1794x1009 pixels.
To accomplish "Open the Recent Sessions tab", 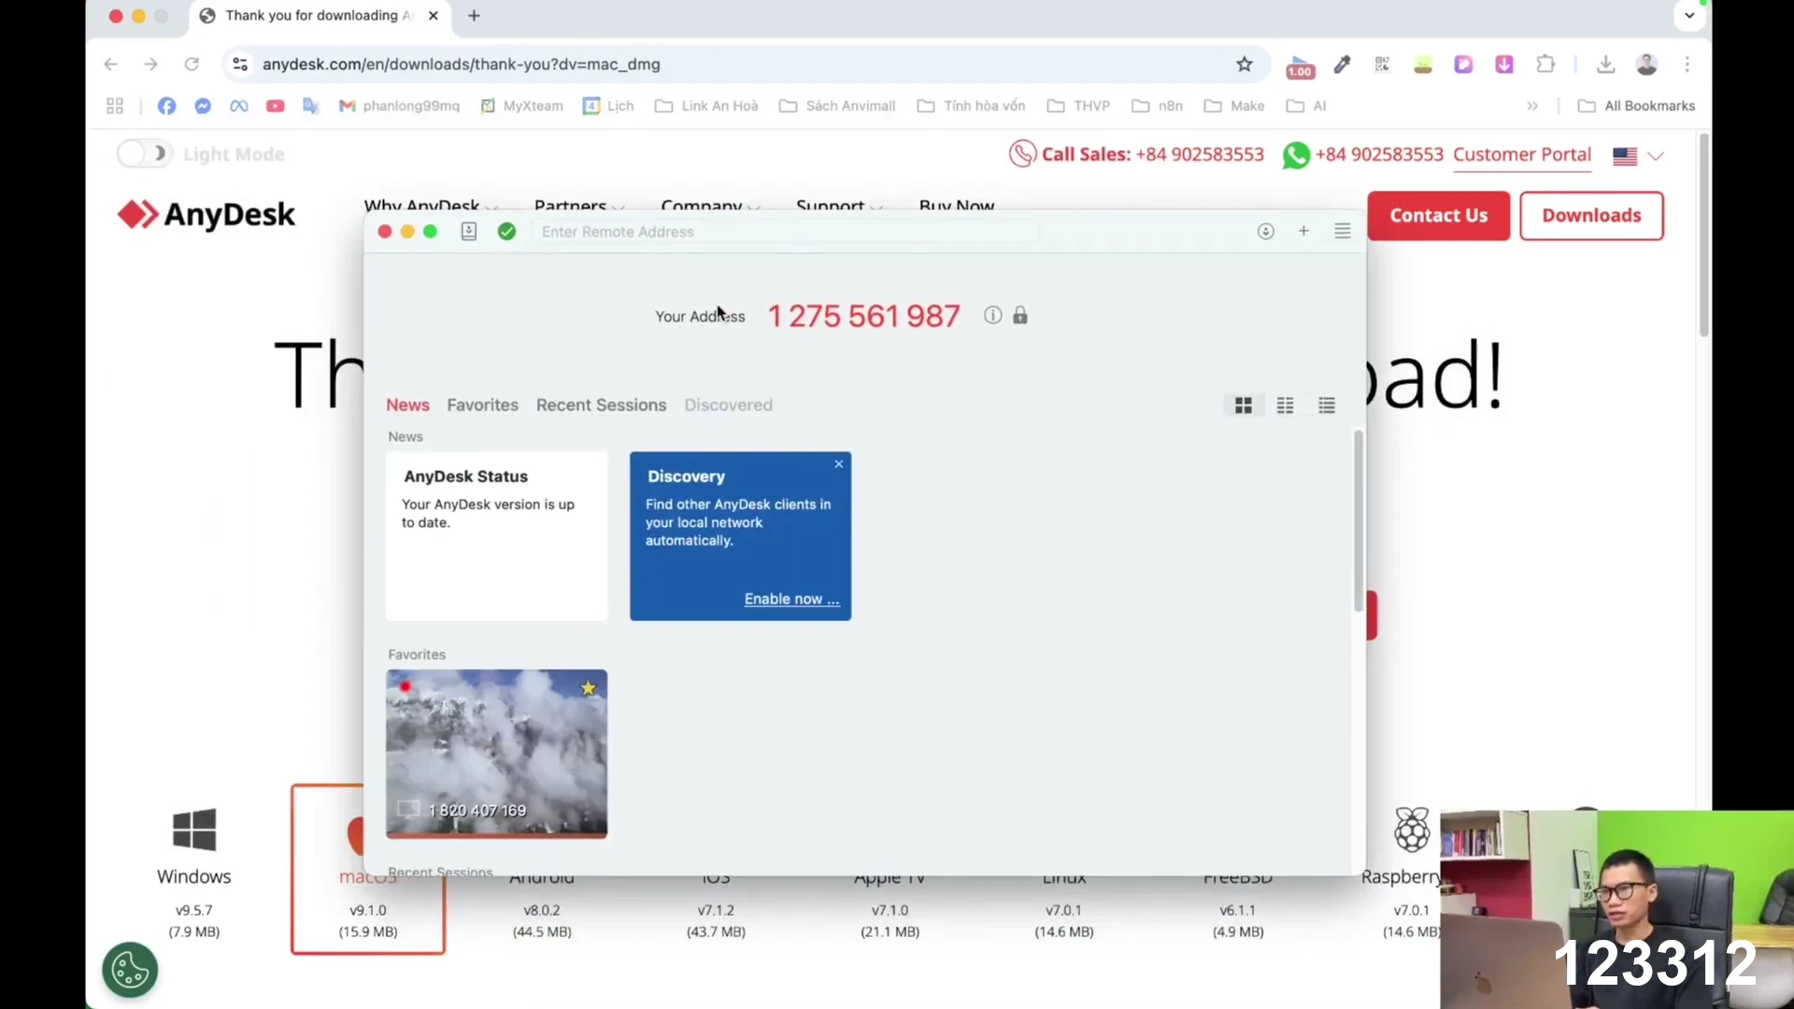I will [x=601, y=405].
